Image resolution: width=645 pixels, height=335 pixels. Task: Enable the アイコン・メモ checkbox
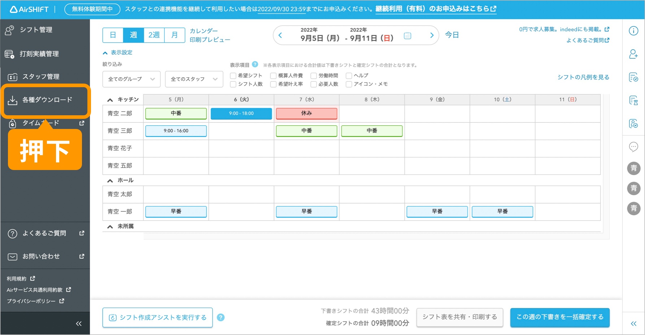[x=349, y=84]
